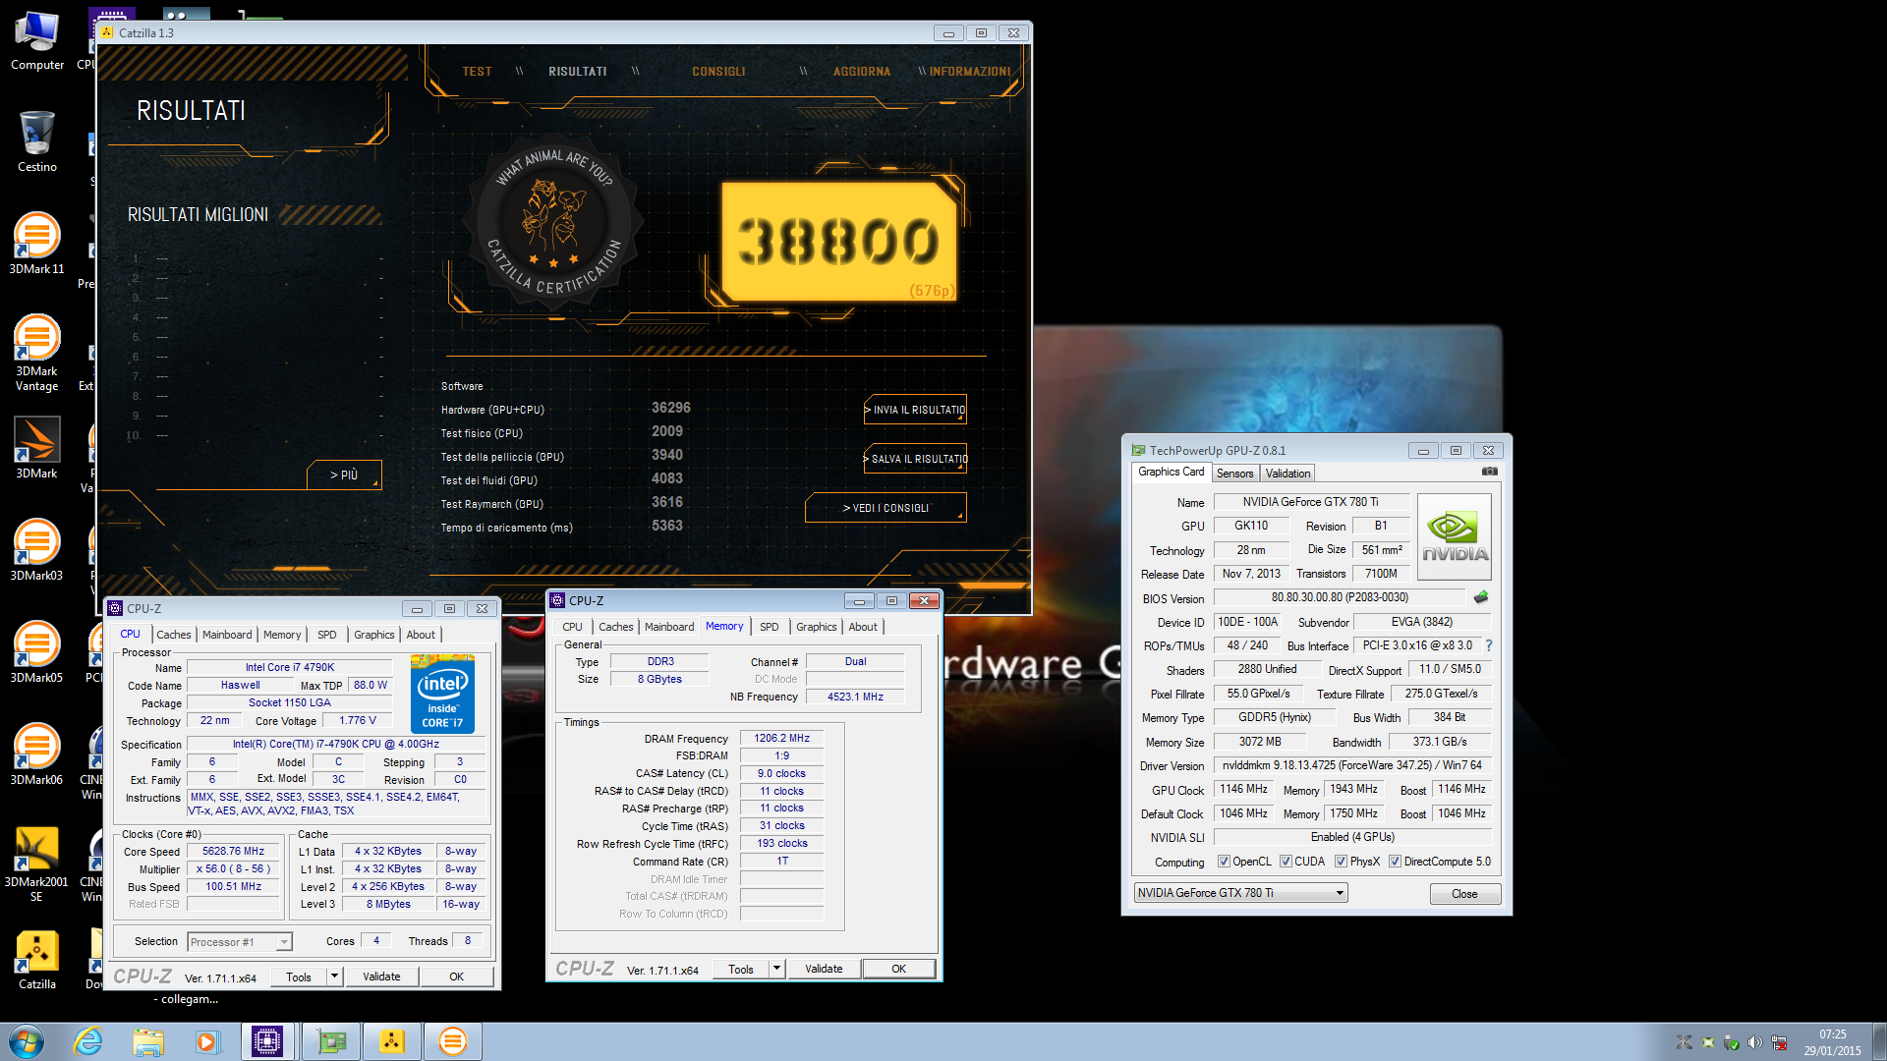The image size is (1887, 1061).
Task: Click Close button in GPU-Z
Action: point(1464,893)
